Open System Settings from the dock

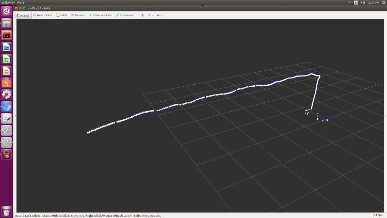coord(7,95)
